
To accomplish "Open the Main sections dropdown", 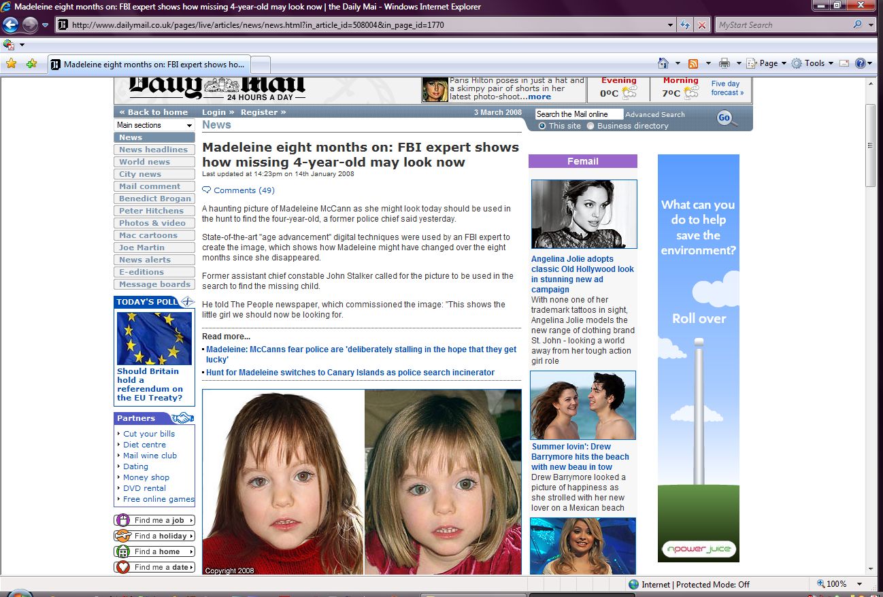I will [x=154, y=125].
